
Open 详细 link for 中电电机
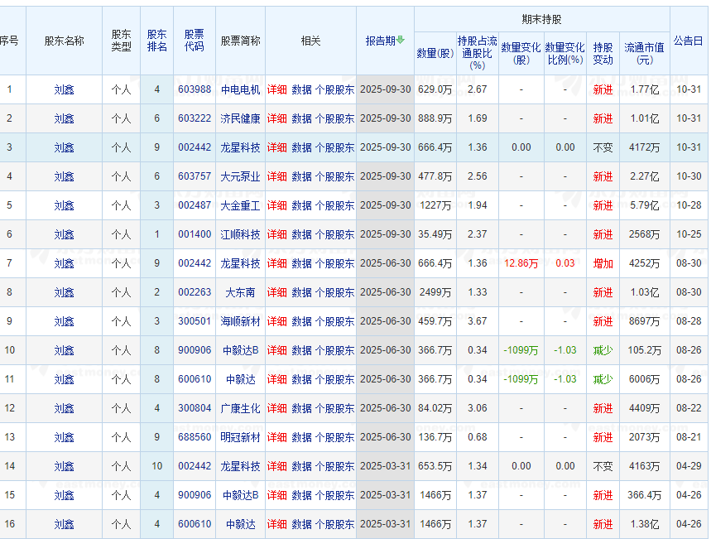276,89
